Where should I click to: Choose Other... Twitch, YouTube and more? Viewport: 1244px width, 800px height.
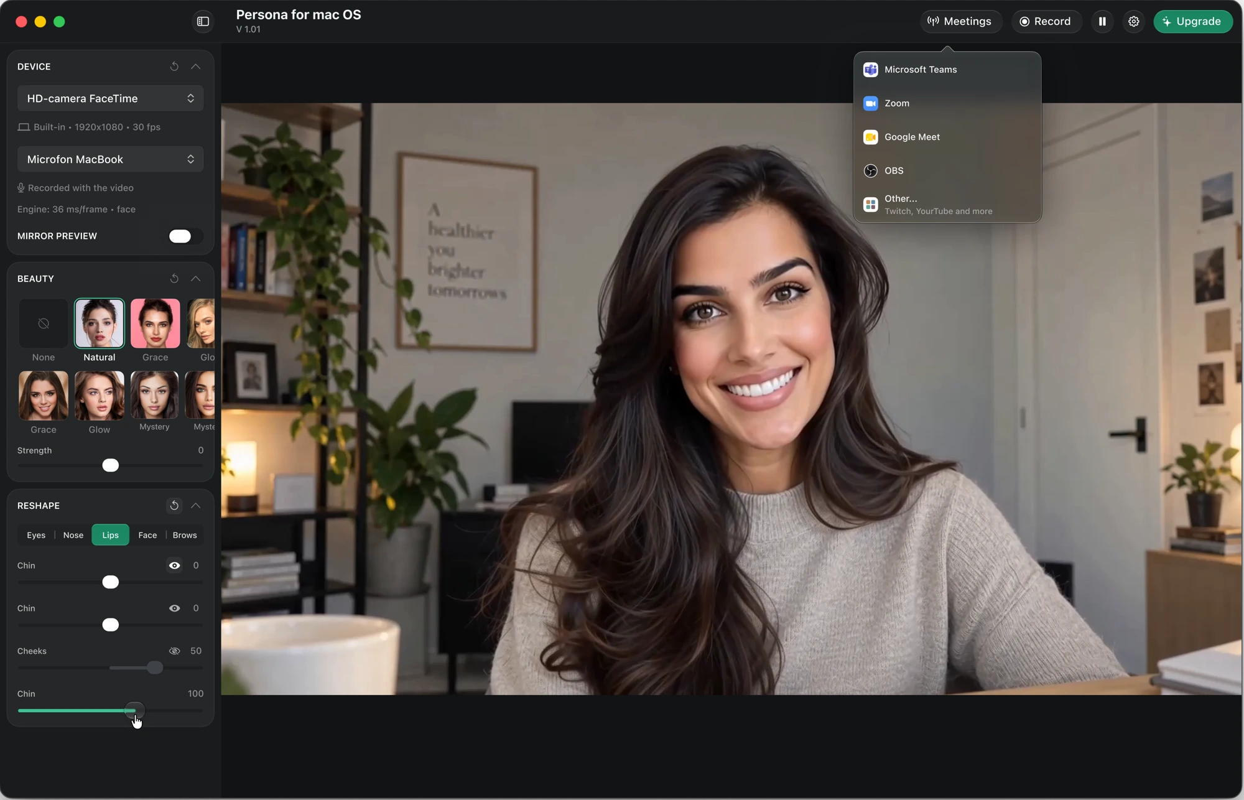tap(947, 205)
